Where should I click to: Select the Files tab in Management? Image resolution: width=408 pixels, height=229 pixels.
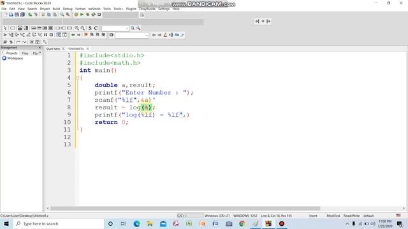25,53
